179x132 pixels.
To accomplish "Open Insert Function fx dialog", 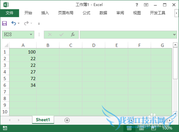I will coord(73,35).
